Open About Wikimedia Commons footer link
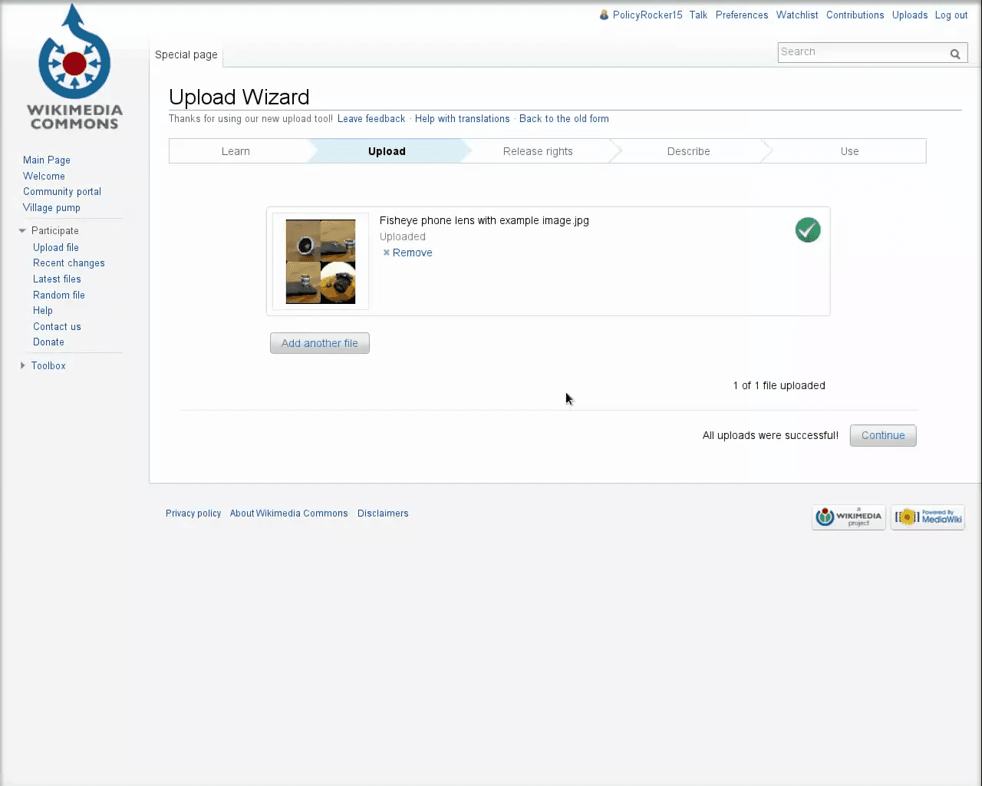982x786 pixels. point(288,514)
